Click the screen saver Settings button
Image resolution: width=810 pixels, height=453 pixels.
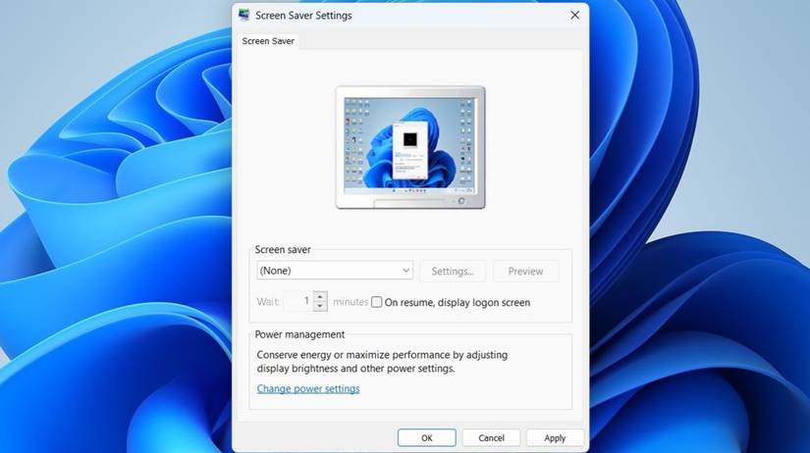[x=453, y=271]
